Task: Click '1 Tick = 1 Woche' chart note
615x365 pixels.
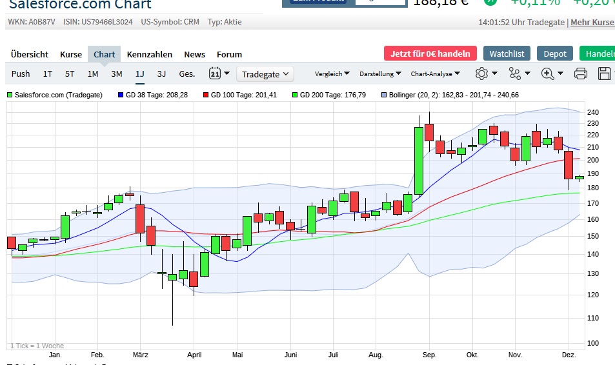Action: tap(37, 346)
